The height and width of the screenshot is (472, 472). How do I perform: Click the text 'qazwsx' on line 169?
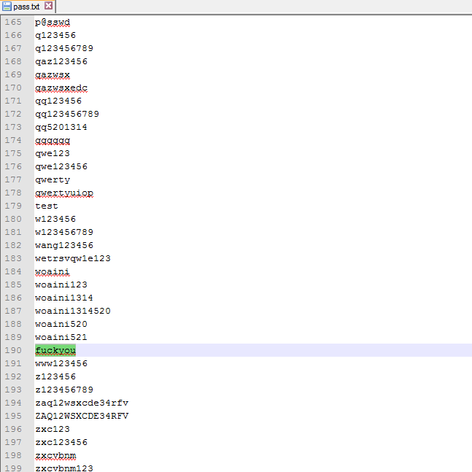(x=53, y=74)
